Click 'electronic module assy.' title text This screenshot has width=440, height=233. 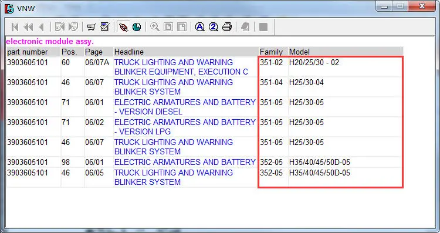[50, 42]
